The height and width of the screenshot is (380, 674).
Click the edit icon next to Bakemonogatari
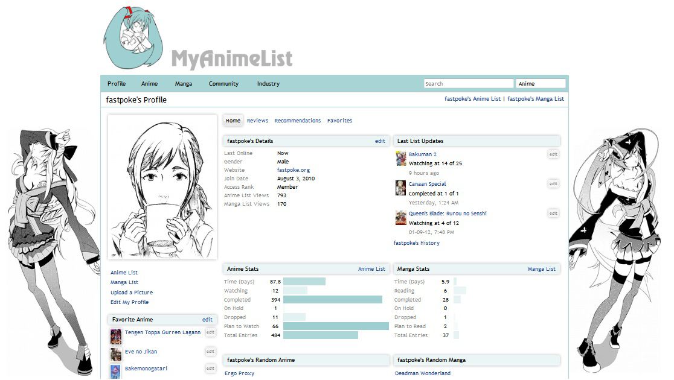click(210, 368)
